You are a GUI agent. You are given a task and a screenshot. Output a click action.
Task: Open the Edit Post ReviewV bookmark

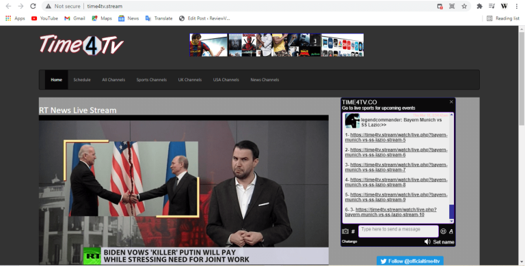point(204,18)
